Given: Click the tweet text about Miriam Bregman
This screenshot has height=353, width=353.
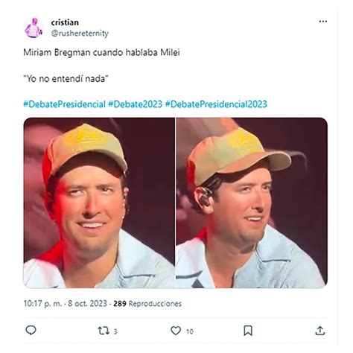Looking at the screenshot, I should (x=101, y=52).
